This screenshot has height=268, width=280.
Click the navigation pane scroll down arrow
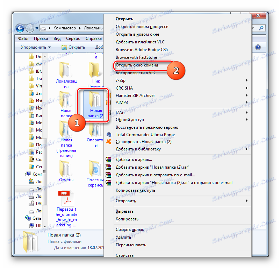click(45, 226)
